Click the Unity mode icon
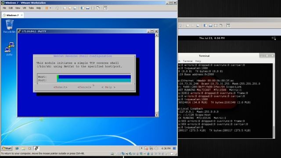This screenshot has width=281, height=158. (x=98, y=8)
